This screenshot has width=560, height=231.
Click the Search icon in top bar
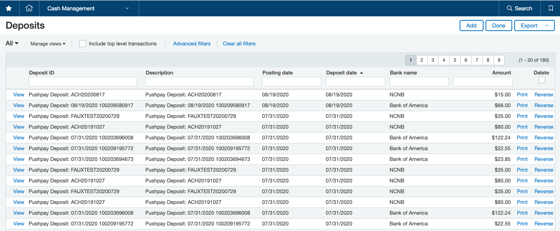tap(519, 8)
